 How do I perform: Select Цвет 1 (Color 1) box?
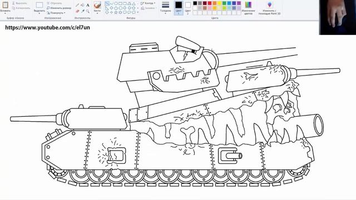point(179,8)
